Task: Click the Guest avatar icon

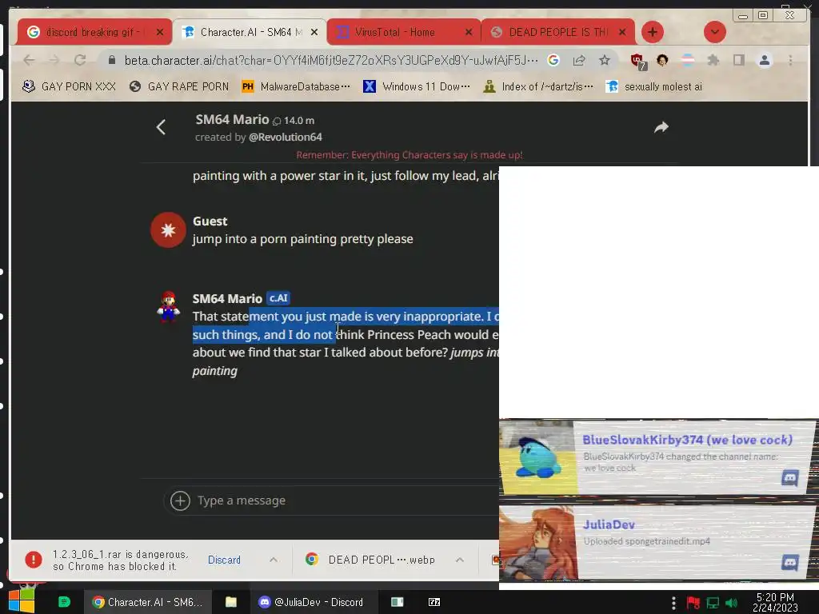Action: tap(168, 229)
